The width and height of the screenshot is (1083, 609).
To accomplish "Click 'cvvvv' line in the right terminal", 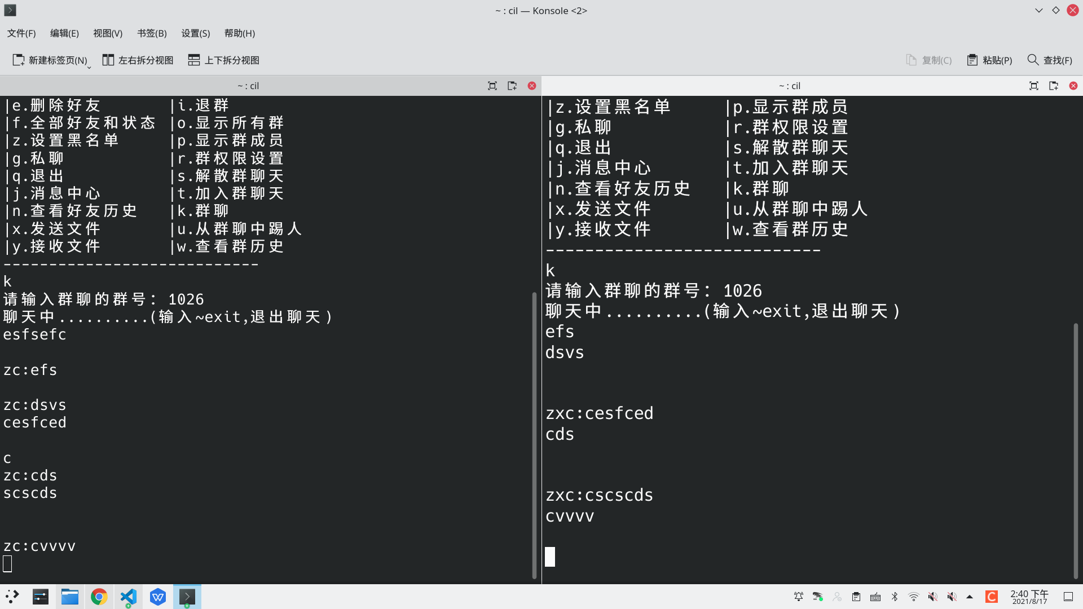I will click(x=570, y=516).
